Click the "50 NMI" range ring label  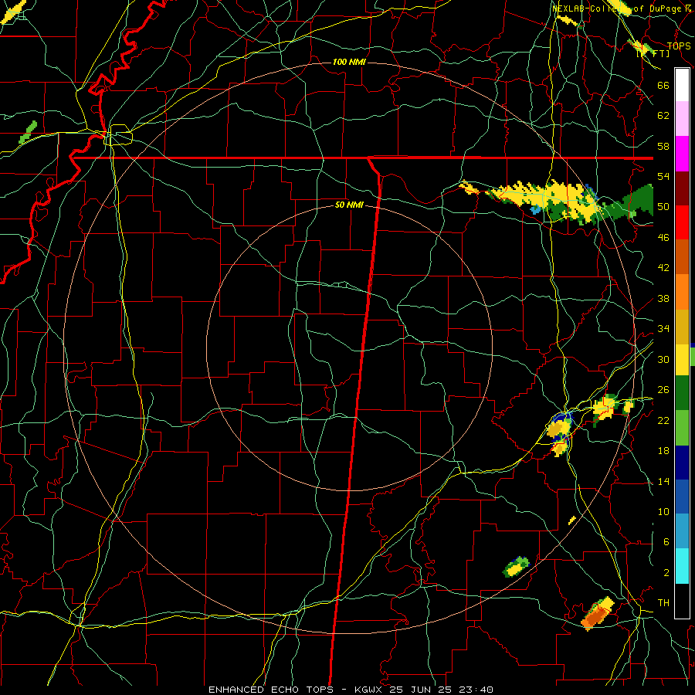click(349, 205)
